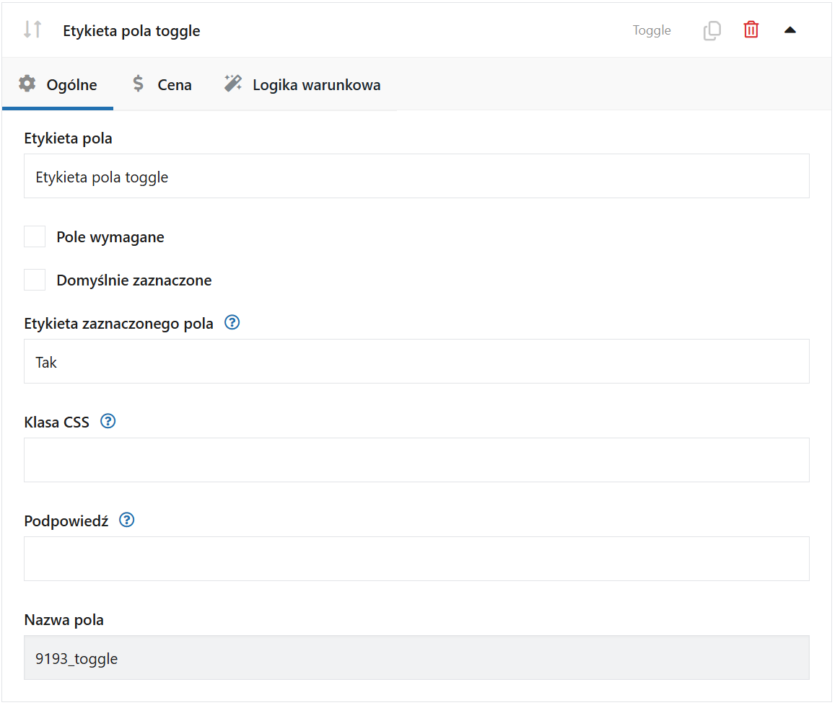The width and height of the screenshot is (840, 713).
Task: Open the Klasa CSS help tooltip icon
Action: [108, 422]
